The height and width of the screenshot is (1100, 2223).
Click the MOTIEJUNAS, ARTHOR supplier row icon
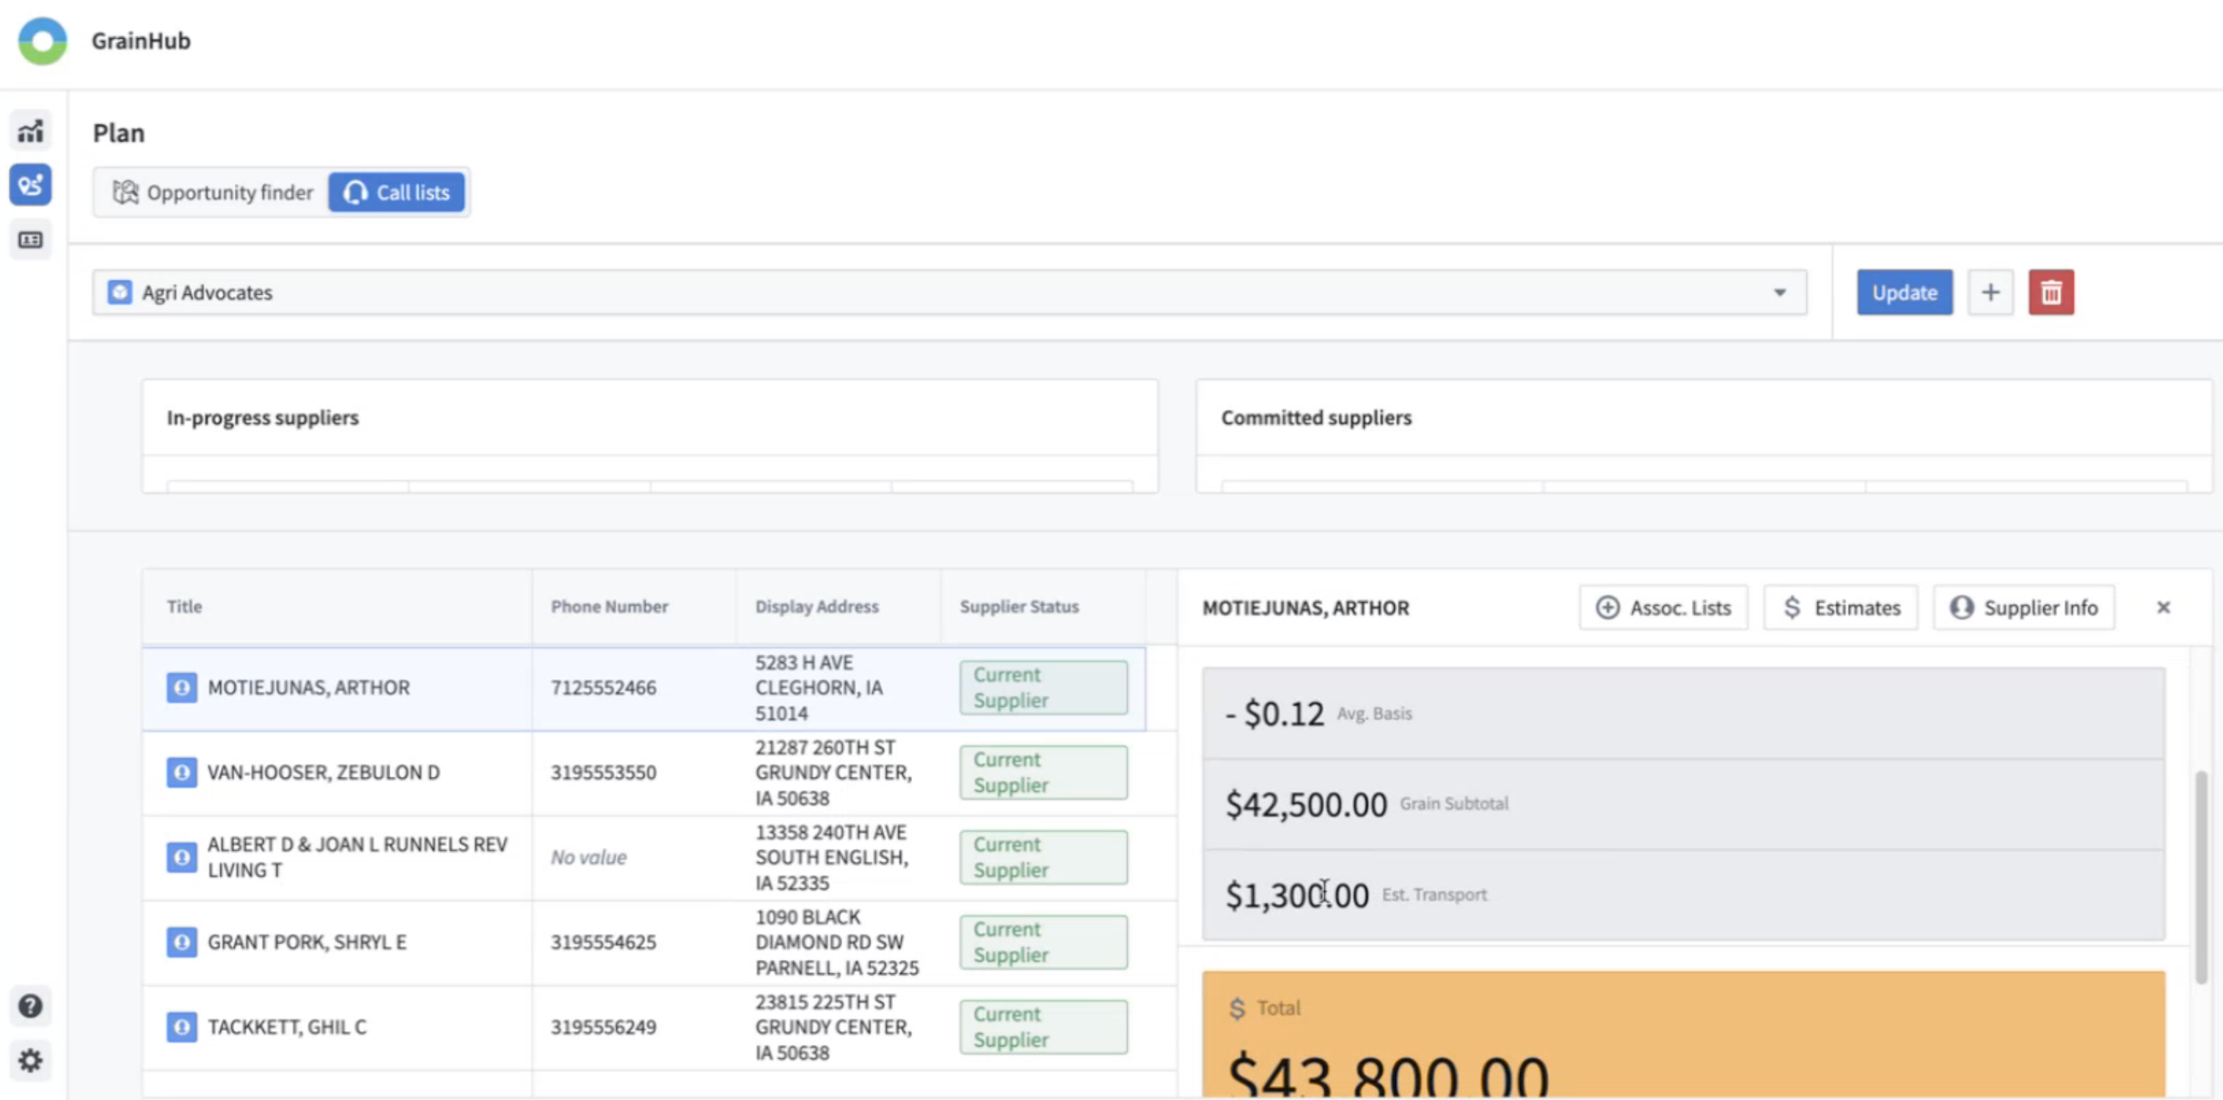[x=181, y=688]
